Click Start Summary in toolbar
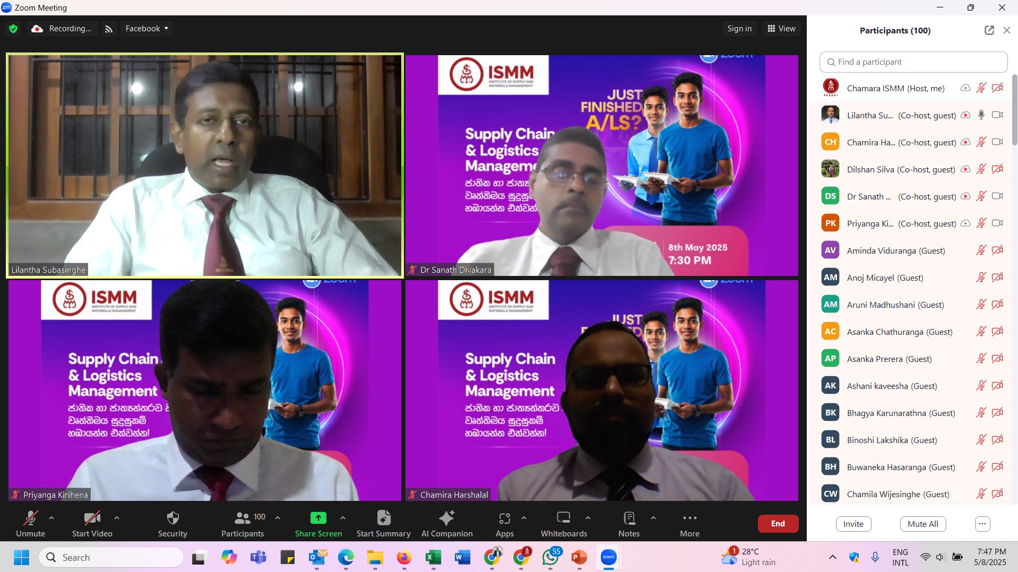 (x=384, y=523)
